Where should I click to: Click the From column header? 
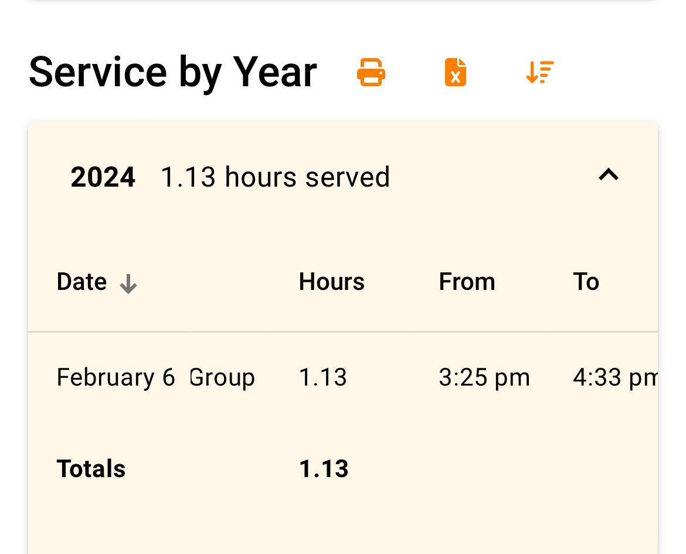click(x=467, y=282)
